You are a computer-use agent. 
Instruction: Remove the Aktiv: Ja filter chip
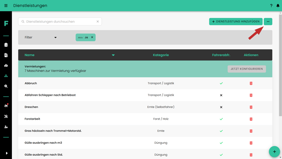tap(92, 37)
